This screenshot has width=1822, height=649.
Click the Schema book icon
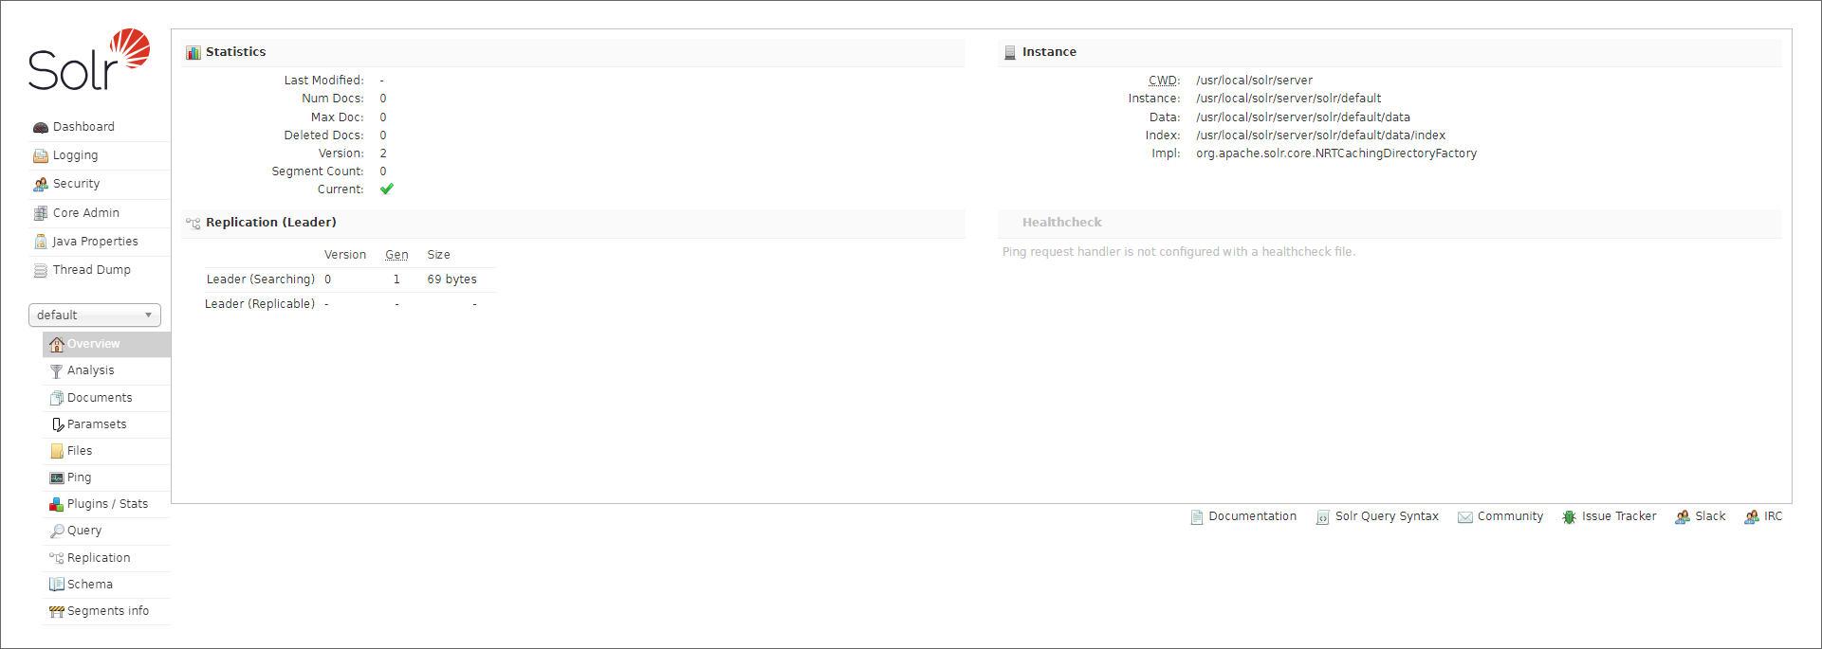pos(57,585)
